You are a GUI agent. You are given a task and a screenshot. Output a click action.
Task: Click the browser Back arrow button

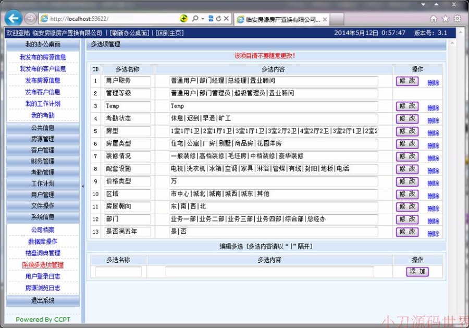point(14,19)
